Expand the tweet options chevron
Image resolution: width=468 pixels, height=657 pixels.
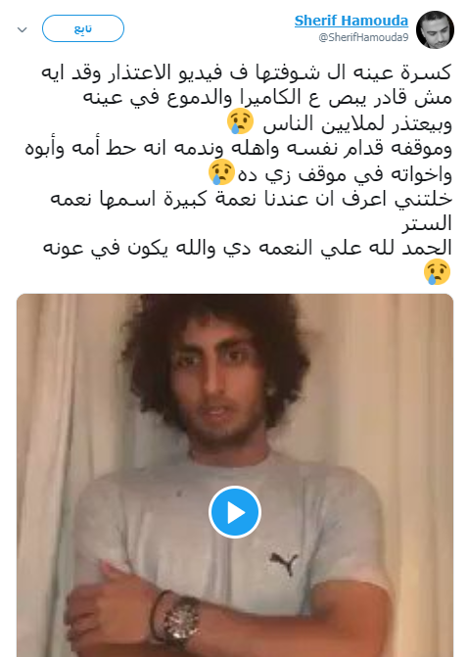[22, 29]
